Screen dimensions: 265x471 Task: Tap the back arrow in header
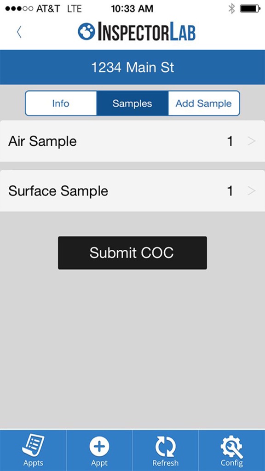click(19, 32)
